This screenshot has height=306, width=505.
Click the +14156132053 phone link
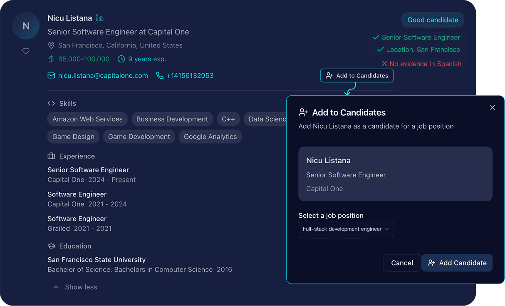click(190, 75)
